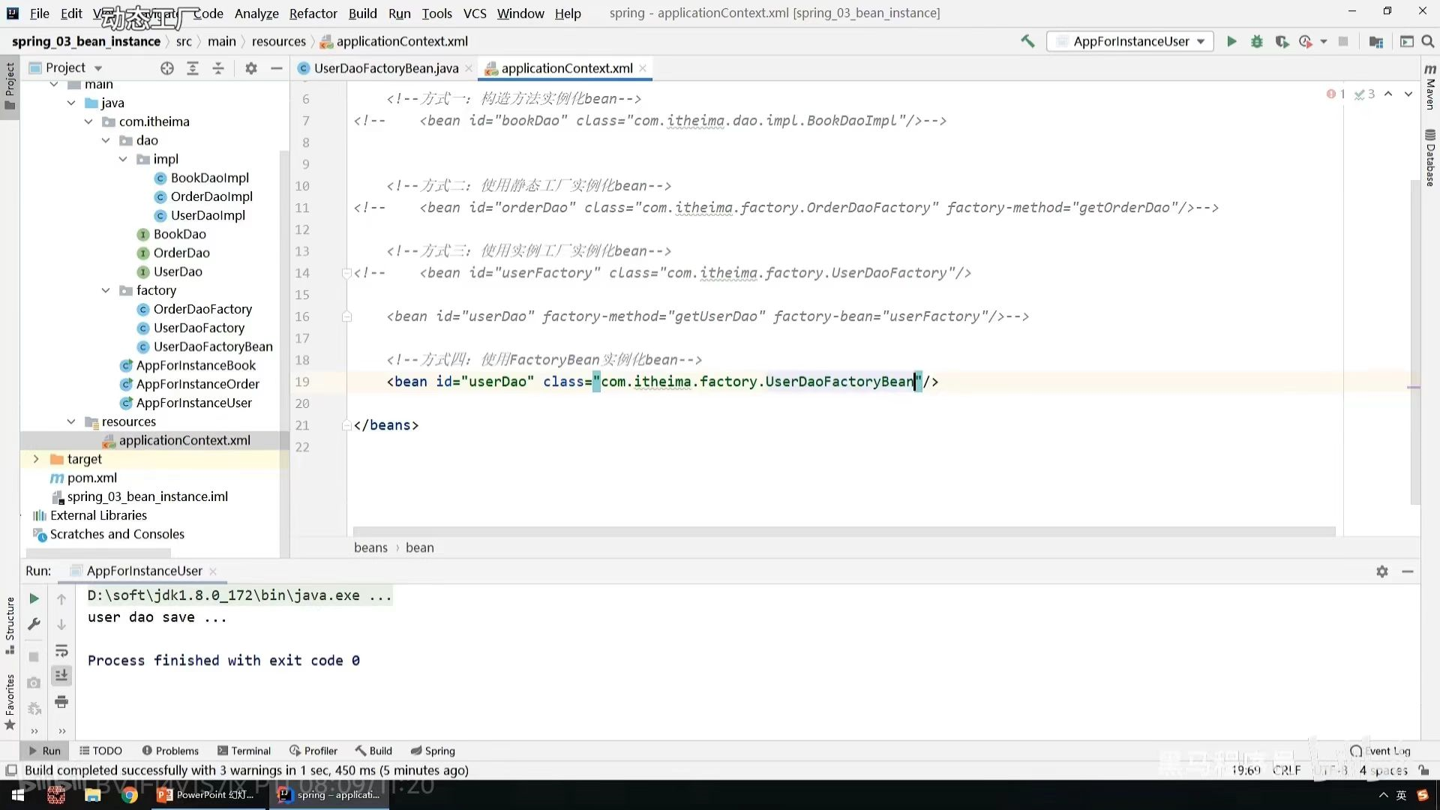
Task: Open Problems tool window button
Action: tap(170, 751)
